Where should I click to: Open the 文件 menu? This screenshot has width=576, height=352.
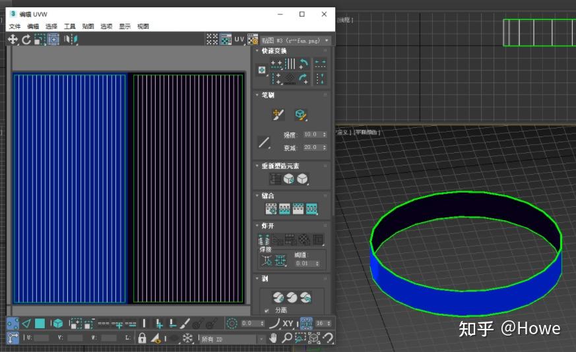click(15, 26)
